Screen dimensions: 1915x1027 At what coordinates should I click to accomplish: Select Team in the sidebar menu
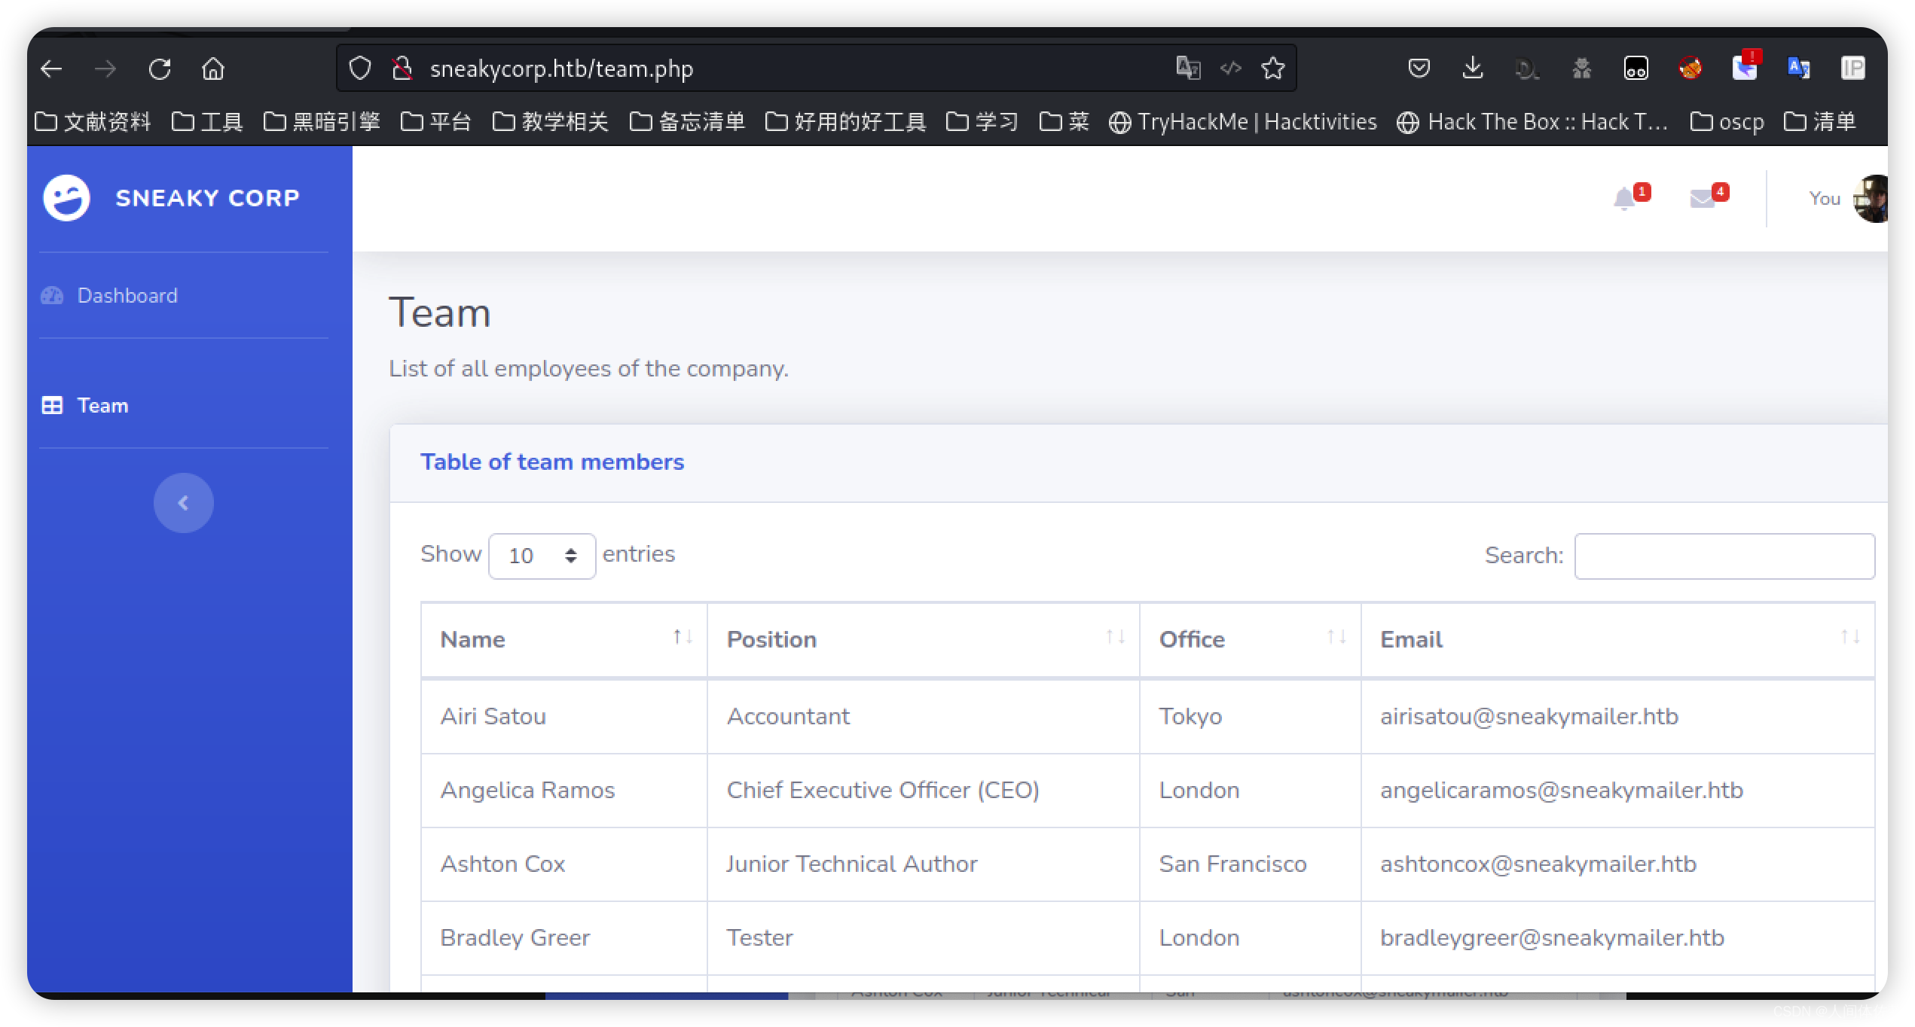pyautogui.click(x=102, y=406)
